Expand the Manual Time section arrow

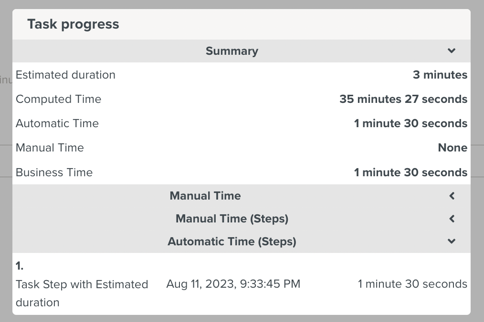pyautogui.click(x=452, y=196)
